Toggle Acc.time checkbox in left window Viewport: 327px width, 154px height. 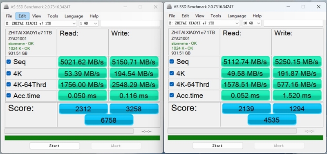(9, 95)
